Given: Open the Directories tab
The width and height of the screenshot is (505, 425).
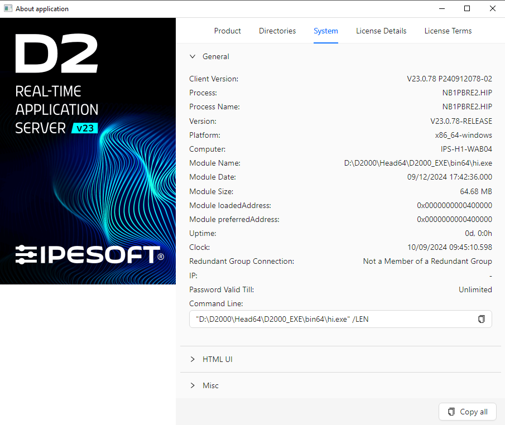Looking at the screenshot, I should click(277, 31).
